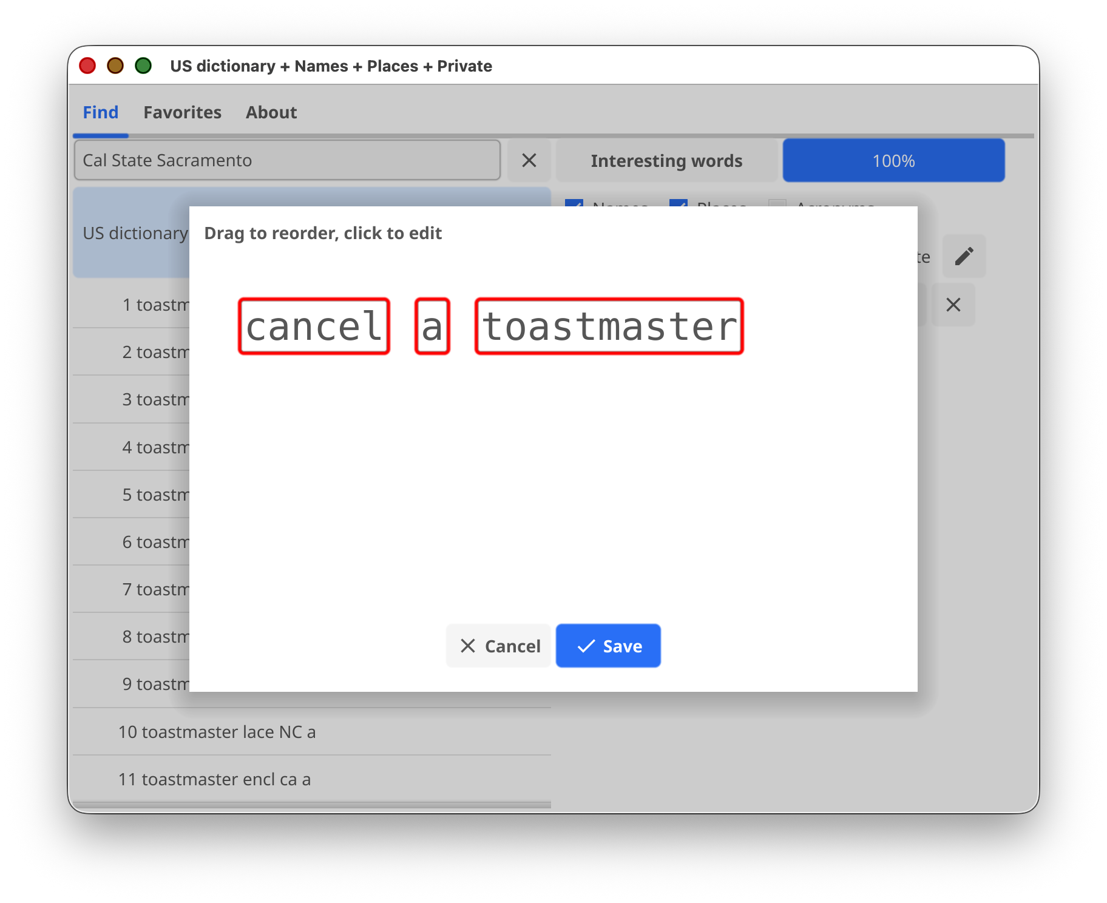Close the window with the red button
Screen dimensions: 1107x903
coord(87,66)
